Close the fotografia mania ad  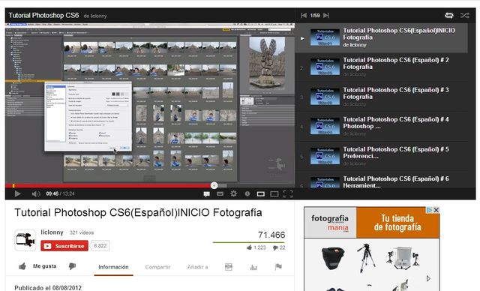click(x=436, y=210)
